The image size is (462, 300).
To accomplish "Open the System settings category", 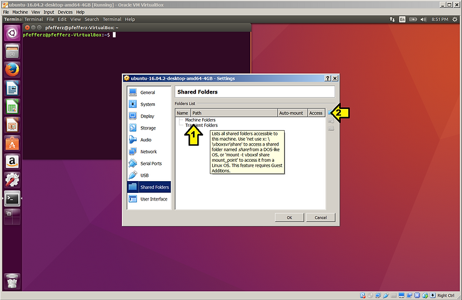I will tap(149, 105).
